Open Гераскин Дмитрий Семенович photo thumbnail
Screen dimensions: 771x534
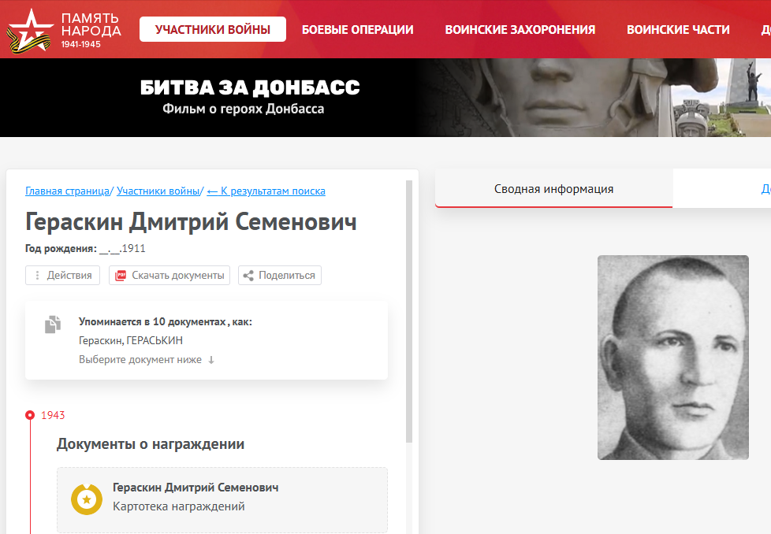click(x=673, y=358)
